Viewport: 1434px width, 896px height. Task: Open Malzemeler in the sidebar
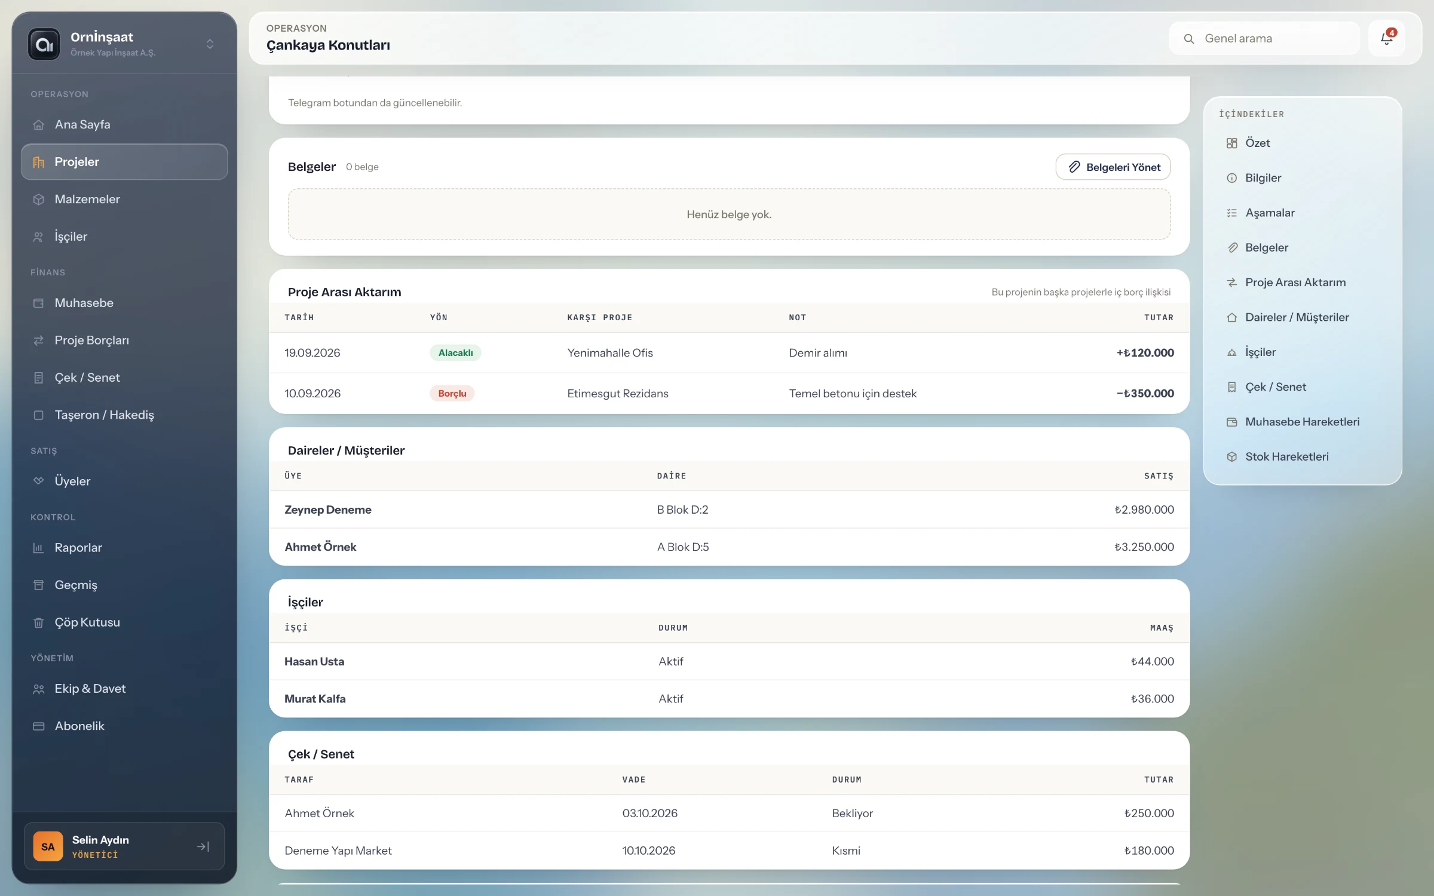coord(124,199)
